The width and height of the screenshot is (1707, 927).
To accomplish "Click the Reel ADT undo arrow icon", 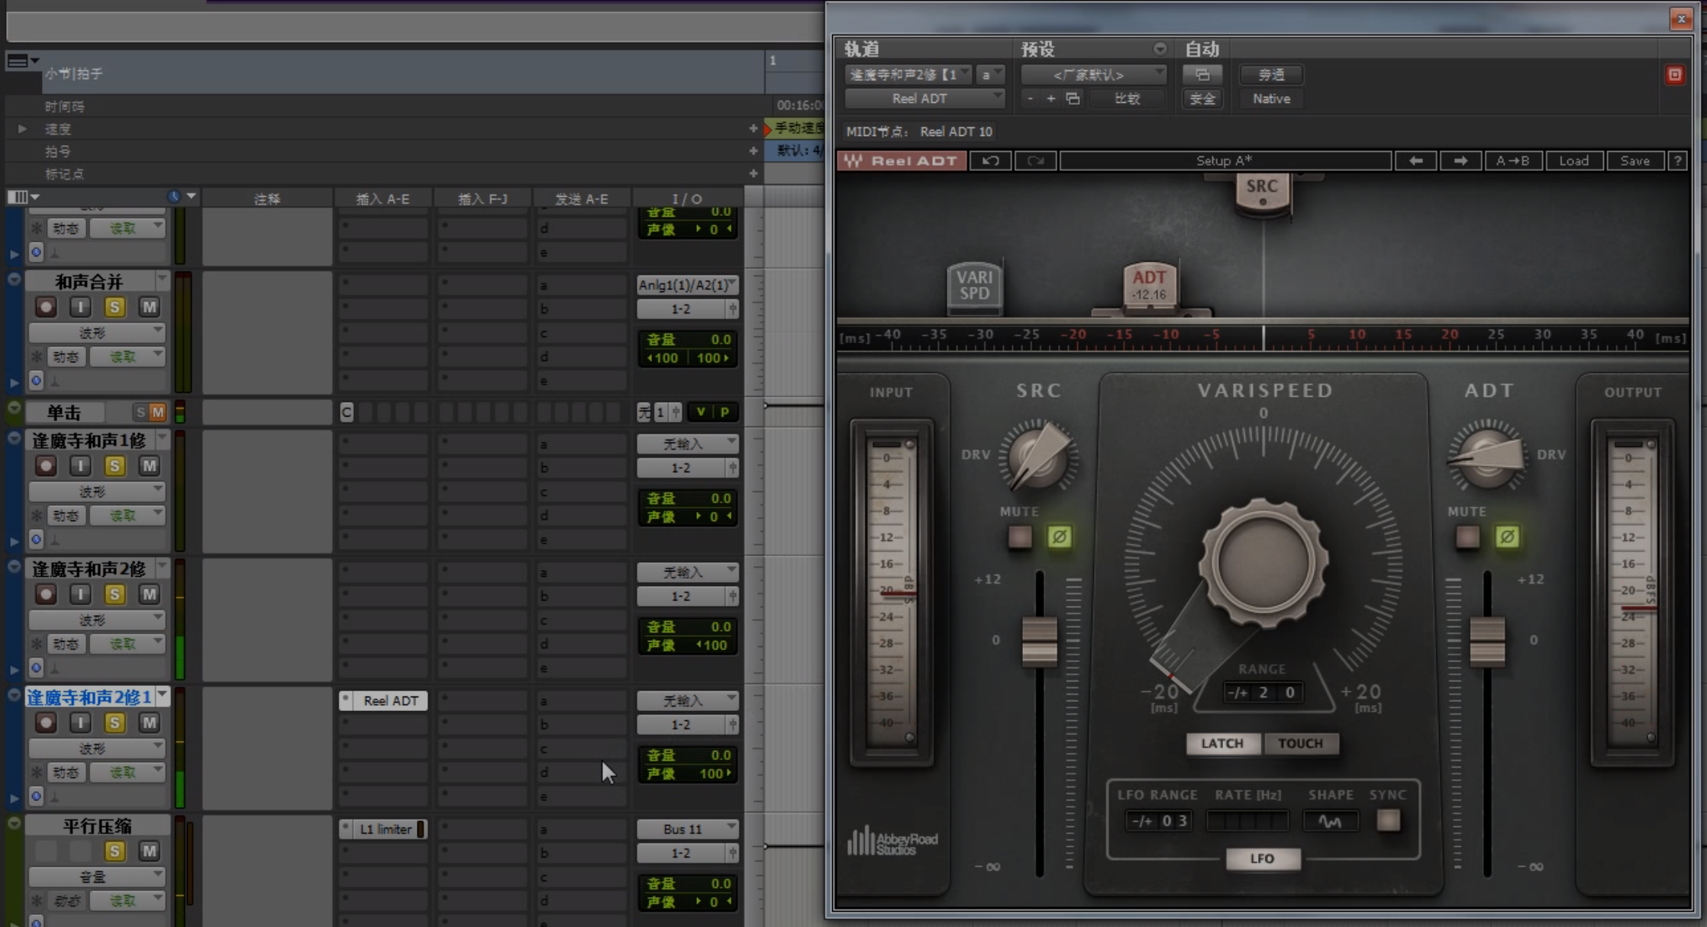I will point(990,161).
